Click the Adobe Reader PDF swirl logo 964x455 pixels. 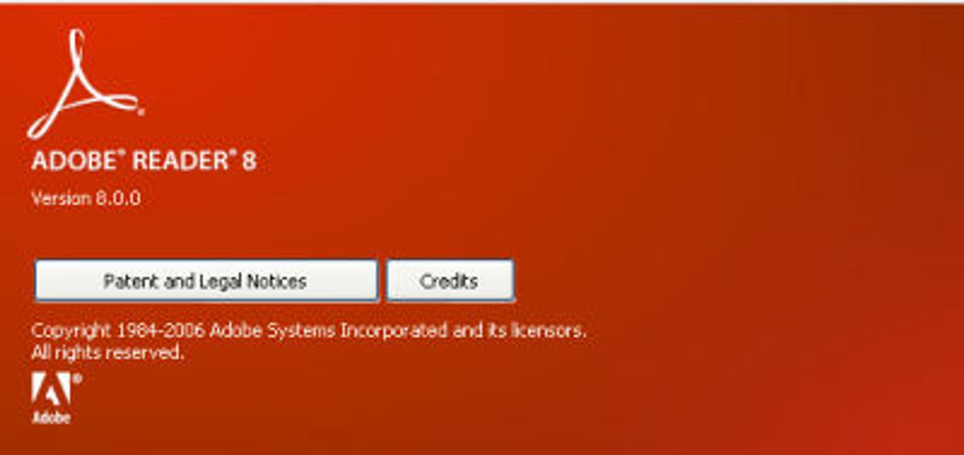[x=86, y=84]
